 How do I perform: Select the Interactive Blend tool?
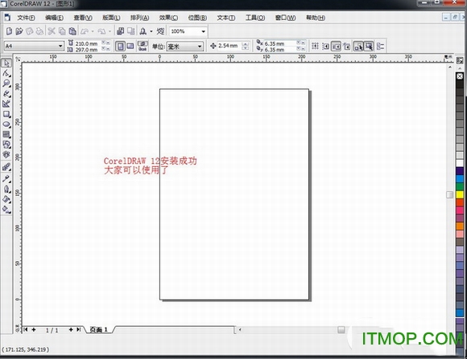click(6, 167)
